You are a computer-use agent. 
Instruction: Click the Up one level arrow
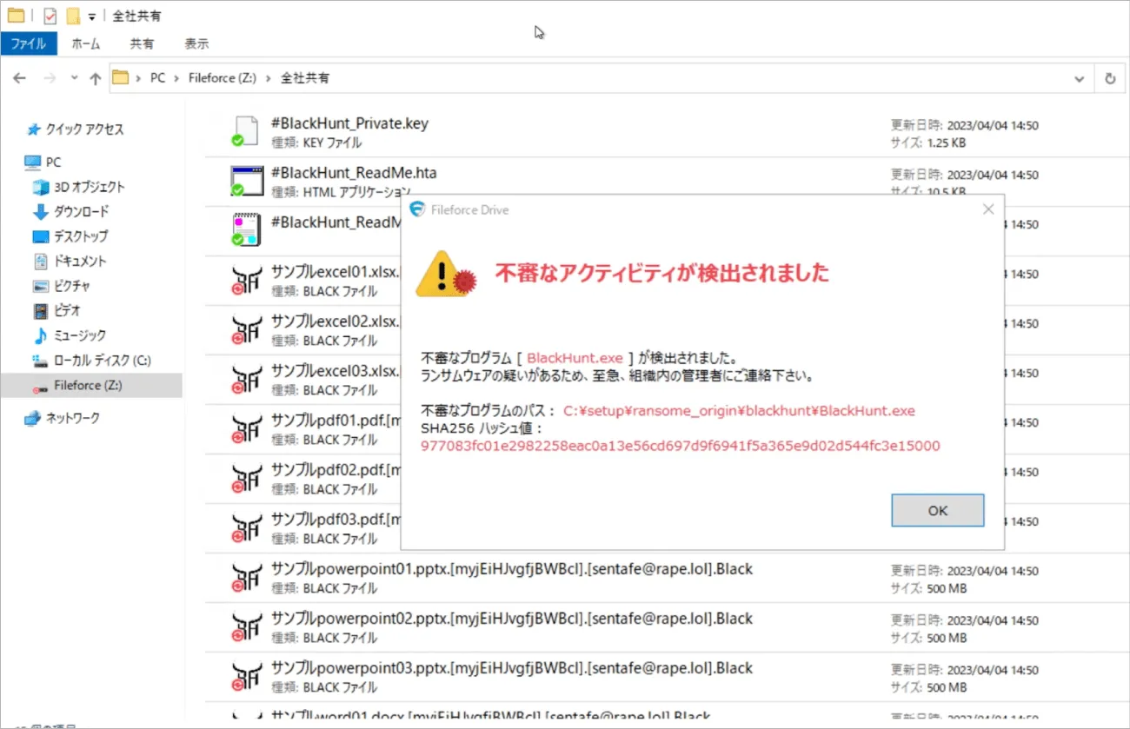[x=96, y=78]
